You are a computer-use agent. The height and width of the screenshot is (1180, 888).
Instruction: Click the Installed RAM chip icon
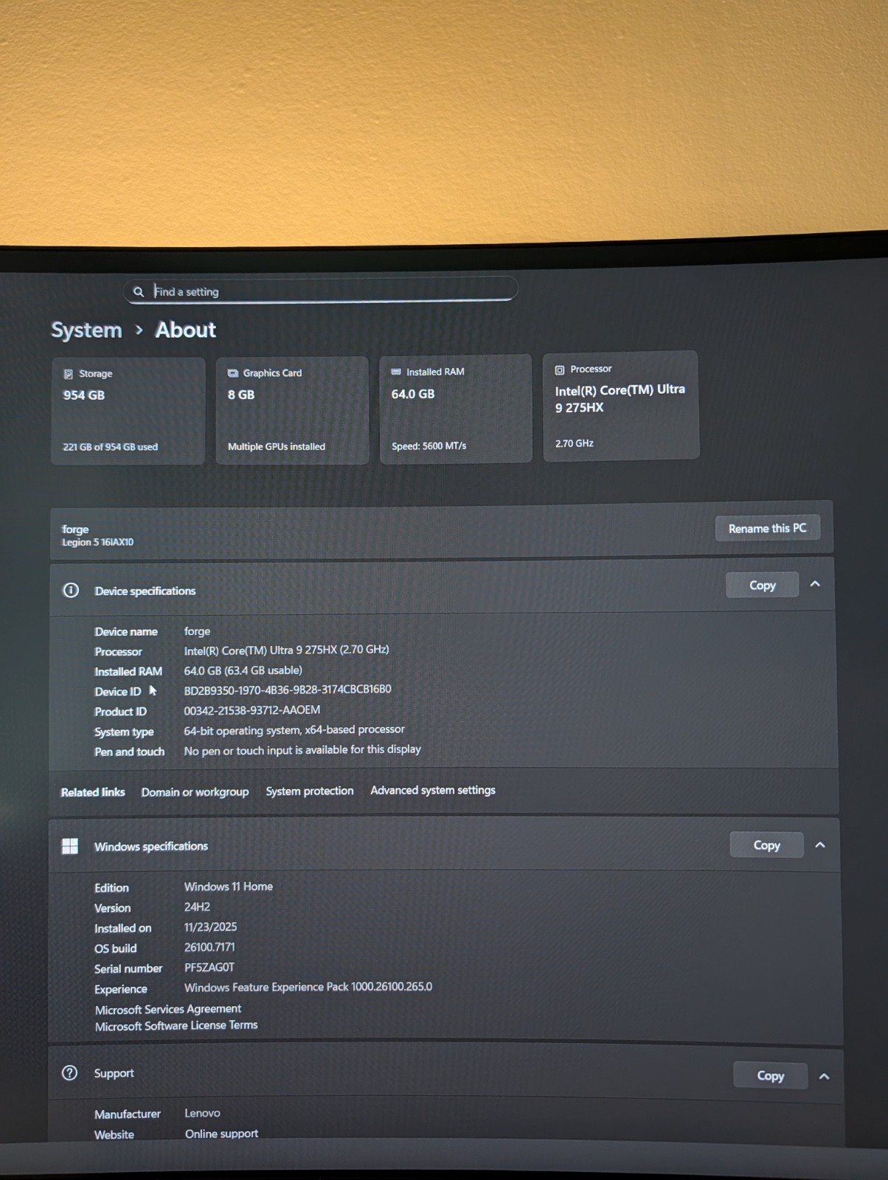point(396,372)
